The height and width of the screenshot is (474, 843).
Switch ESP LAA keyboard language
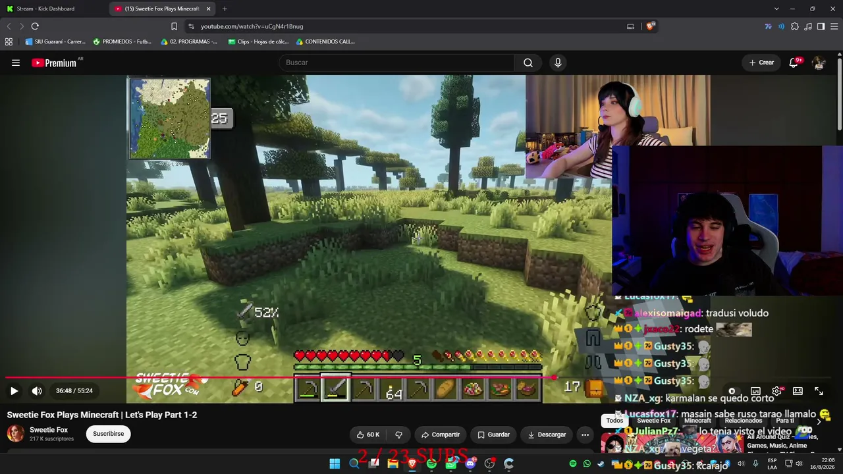tap(773, 463)
